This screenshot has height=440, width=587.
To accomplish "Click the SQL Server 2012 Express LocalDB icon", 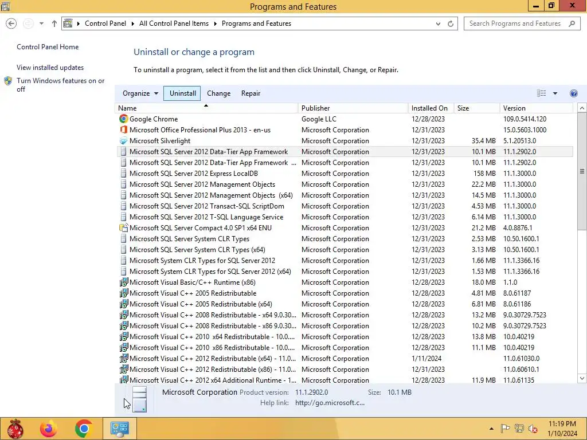I will (x=124, y=174).
